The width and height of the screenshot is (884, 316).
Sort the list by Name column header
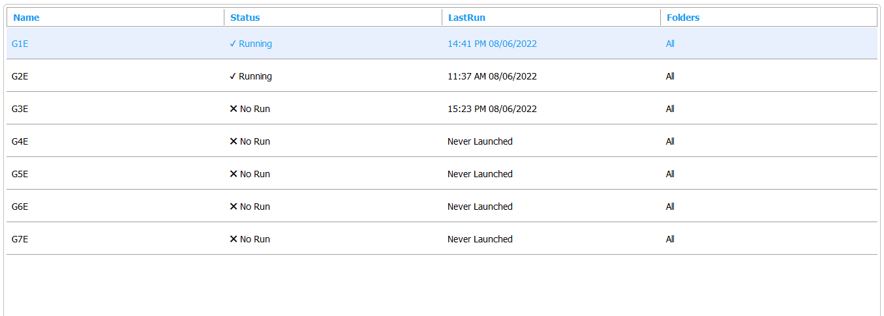(26, 18)
